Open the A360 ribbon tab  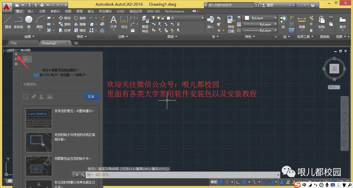(121, 11)
